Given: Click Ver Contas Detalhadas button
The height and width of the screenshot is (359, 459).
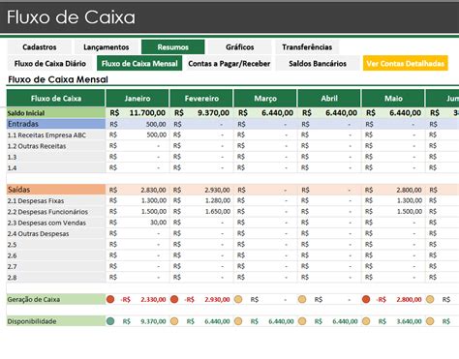Looking at the screenshot, I should pos(406,64).
